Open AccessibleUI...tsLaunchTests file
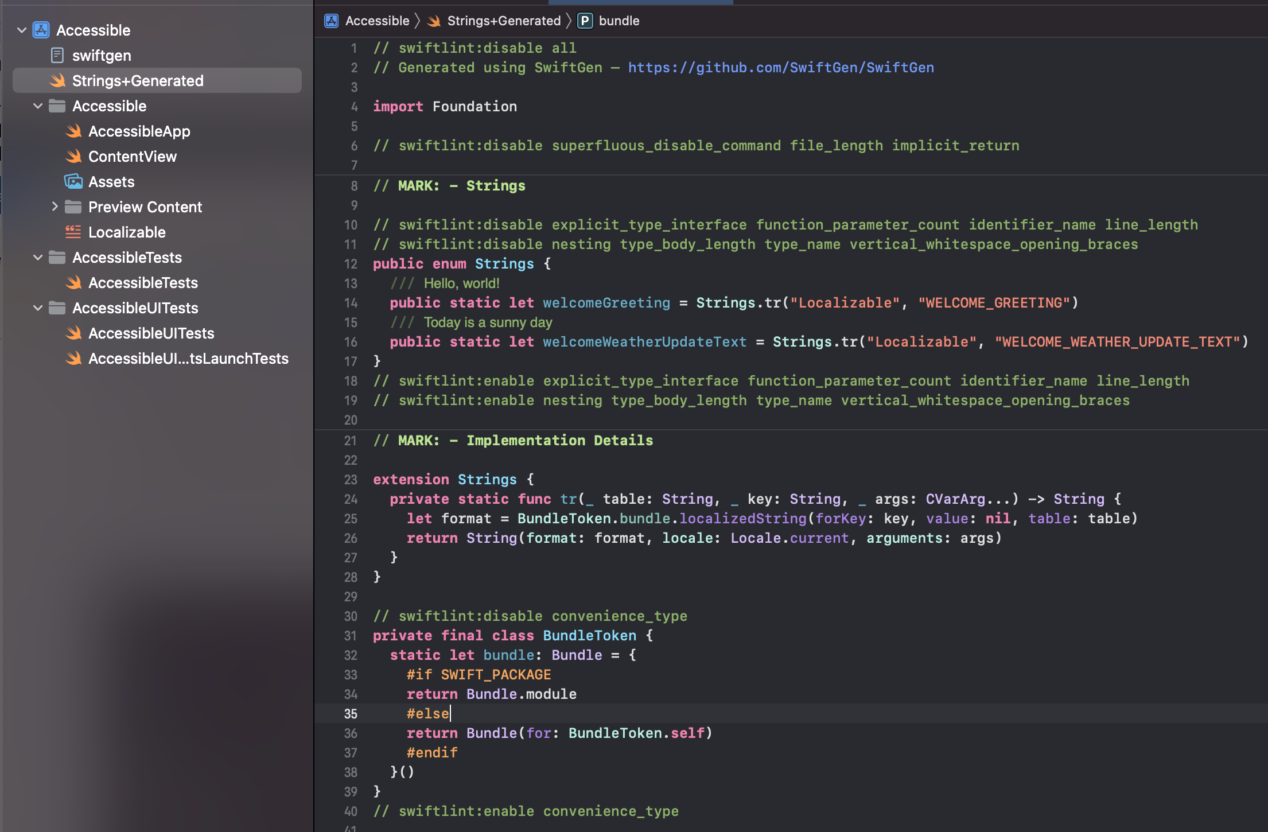 tap(188, 359)
